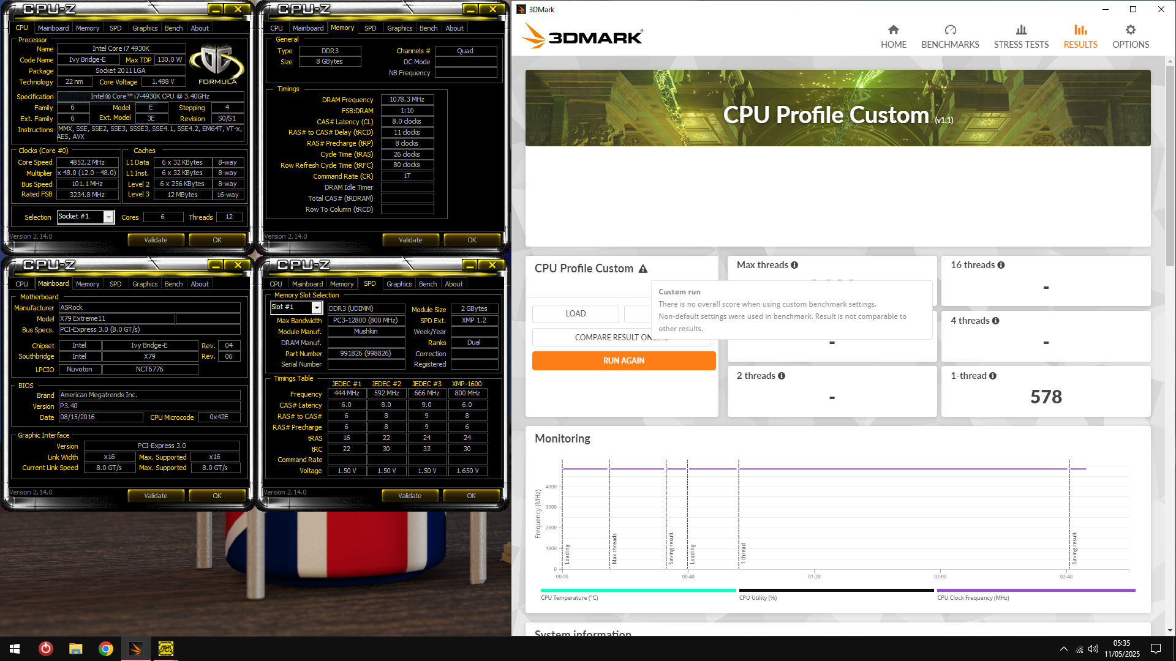Open Google Chrome from the taskbar

coord(106,649)
